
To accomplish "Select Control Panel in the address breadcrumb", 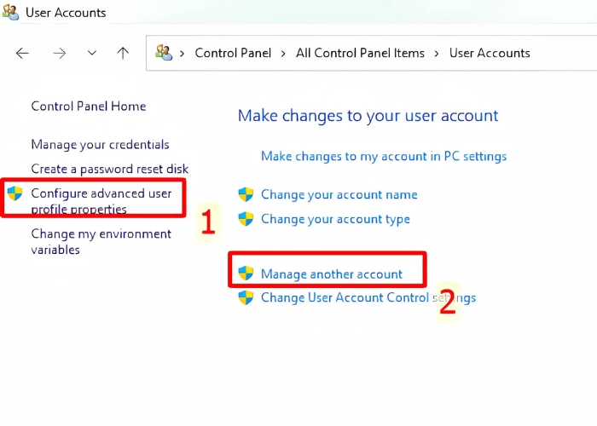I will (233, 53).
